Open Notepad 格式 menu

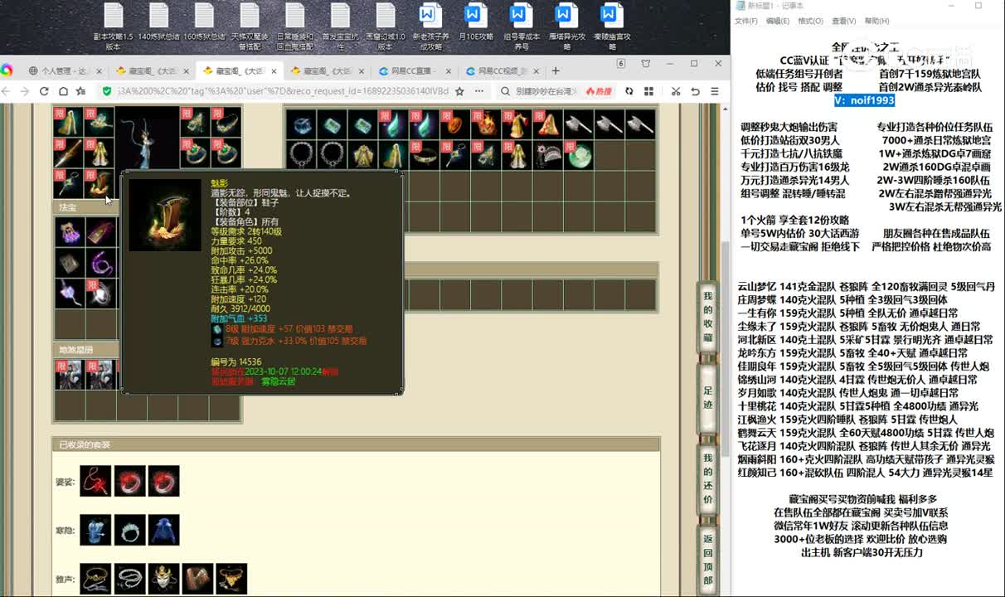[x=810, y=21]
